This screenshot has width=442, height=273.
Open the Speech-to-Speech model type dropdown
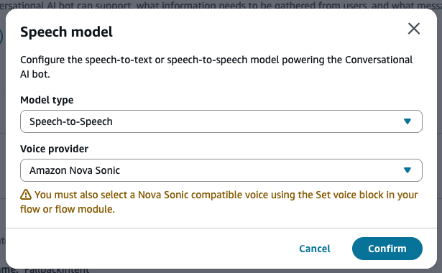(221, 121)
